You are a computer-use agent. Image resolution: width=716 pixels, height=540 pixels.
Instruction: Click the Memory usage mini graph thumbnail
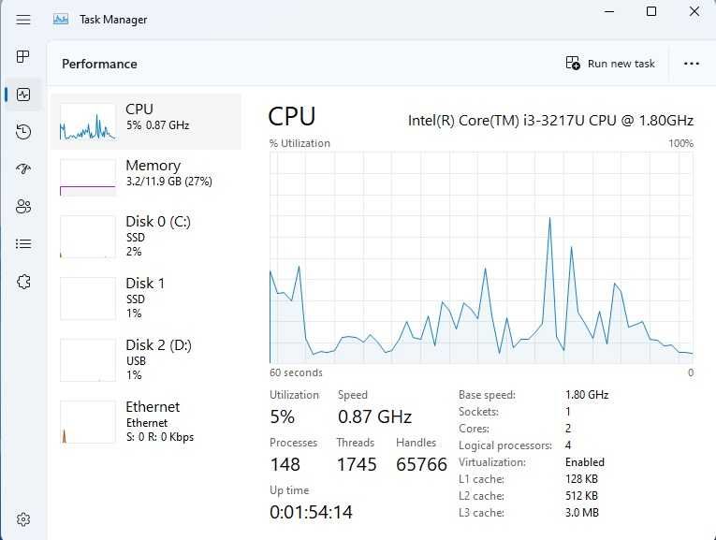pyautogui.click(x=88, y=178)
